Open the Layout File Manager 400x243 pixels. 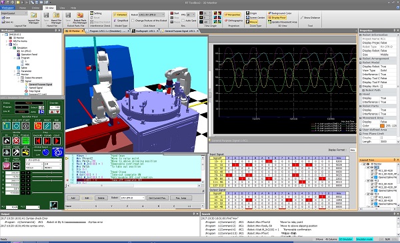point(34,18)
